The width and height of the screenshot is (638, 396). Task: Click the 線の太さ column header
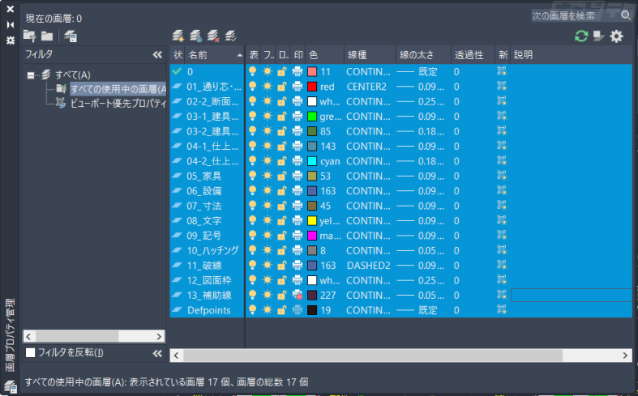coord(423,55)
